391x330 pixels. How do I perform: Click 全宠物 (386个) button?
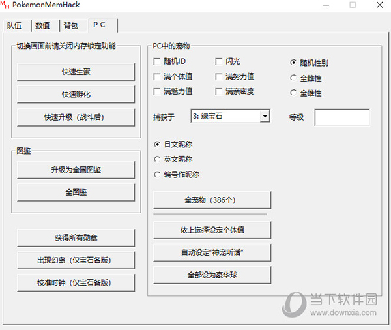click(x=212, y=200)
